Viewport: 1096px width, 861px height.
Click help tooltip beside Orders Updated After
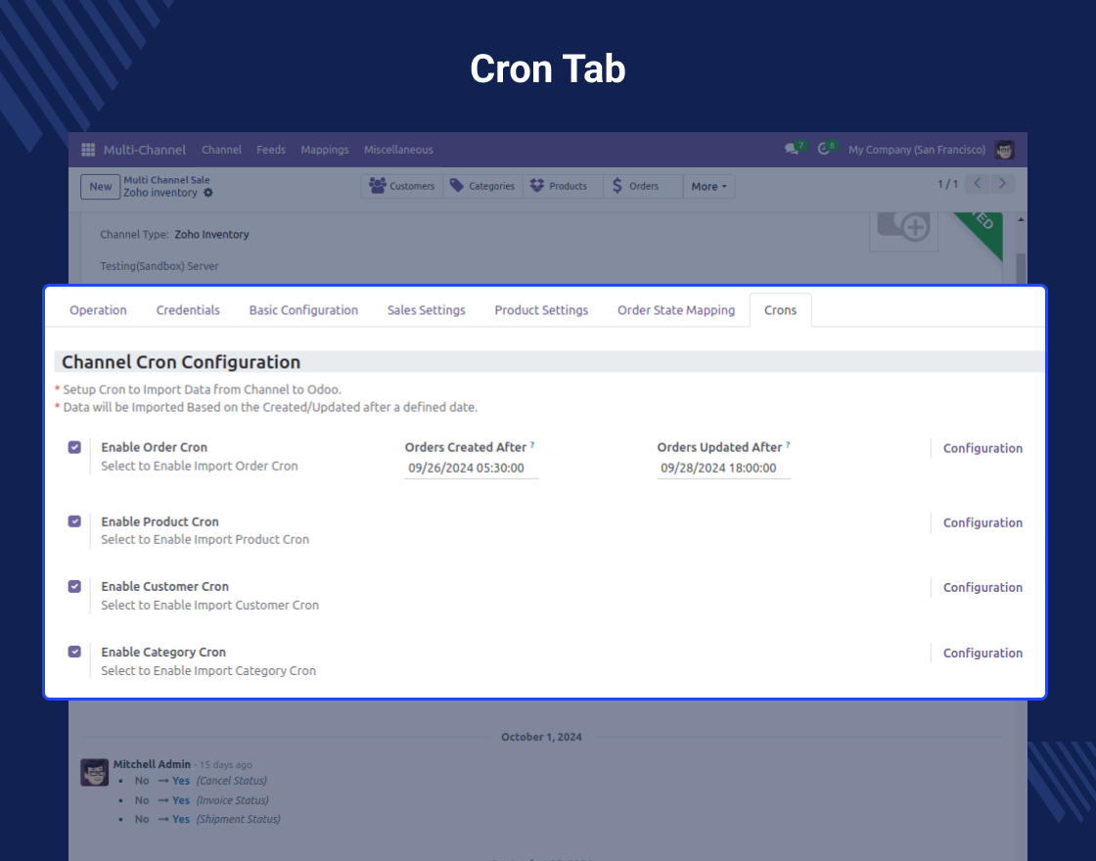tap(788, 444)
